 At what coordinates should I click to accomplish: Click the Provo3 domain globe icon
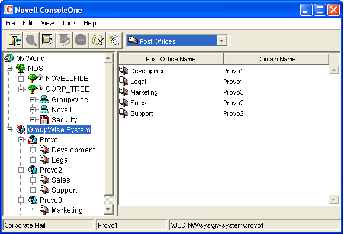(33, 200)
